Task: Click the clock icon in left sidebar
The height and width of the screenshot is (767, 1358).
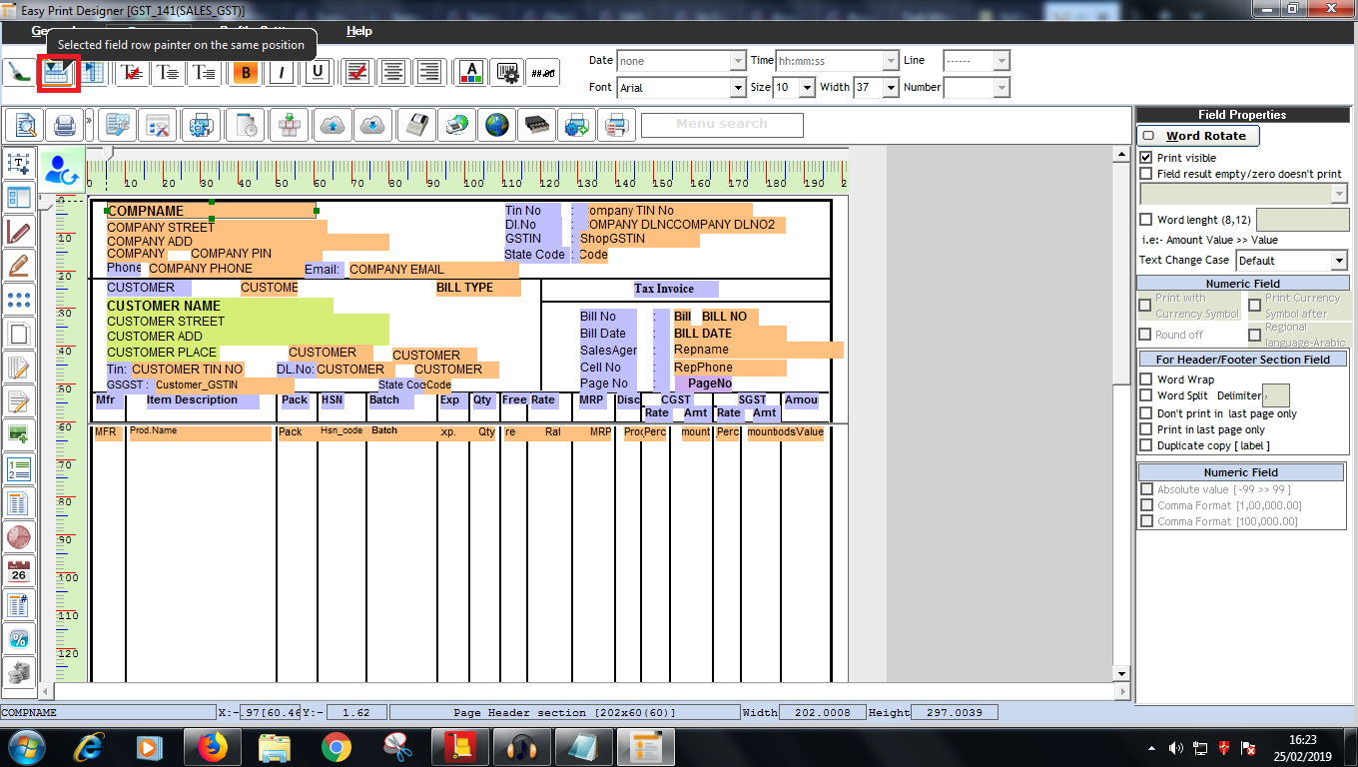Action: tap(19, 537)
